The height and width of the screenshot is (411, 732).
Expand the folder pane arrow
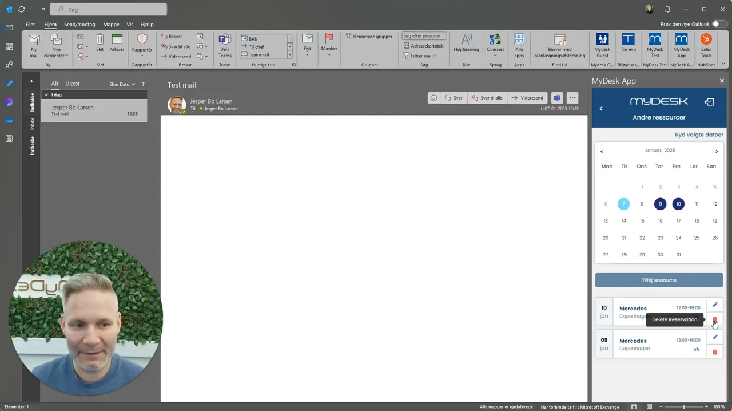[31, 81]
